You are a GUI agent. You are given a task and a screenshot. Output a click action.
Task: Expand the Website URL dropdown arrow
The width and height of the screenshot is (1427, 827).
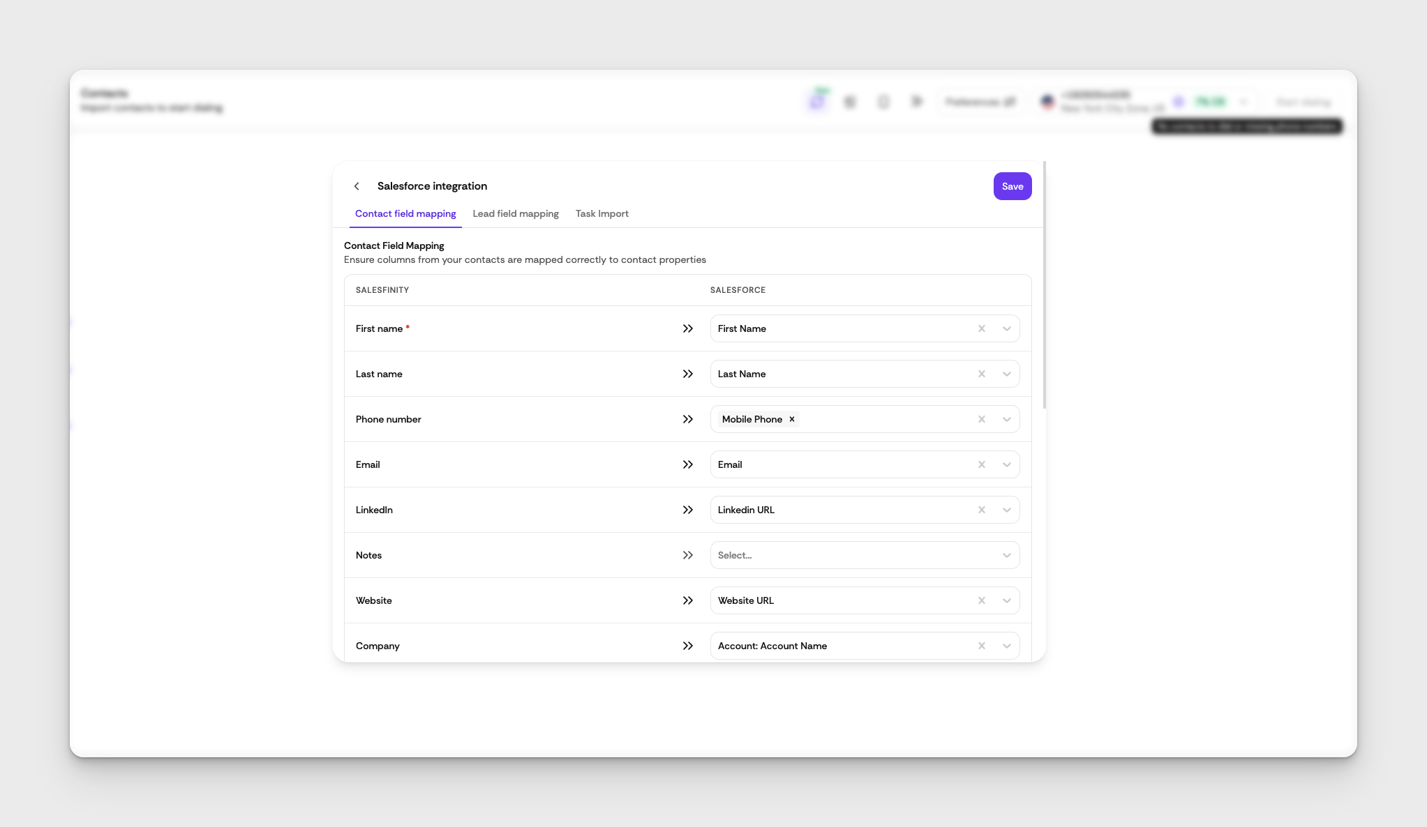[x=1006, y=600]
